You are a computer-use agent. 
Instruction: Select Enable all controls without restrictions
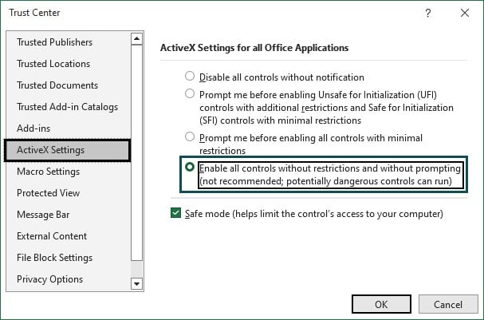tap(190, 167)
